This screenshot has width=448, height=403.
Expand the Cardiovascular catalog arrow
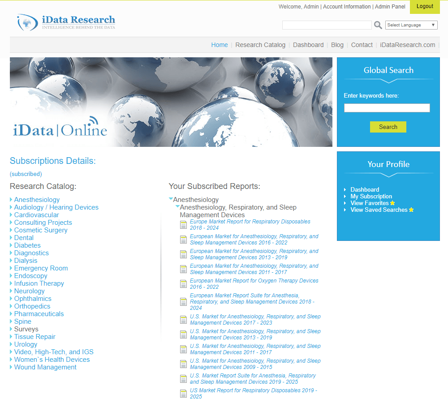click(11, 215)
